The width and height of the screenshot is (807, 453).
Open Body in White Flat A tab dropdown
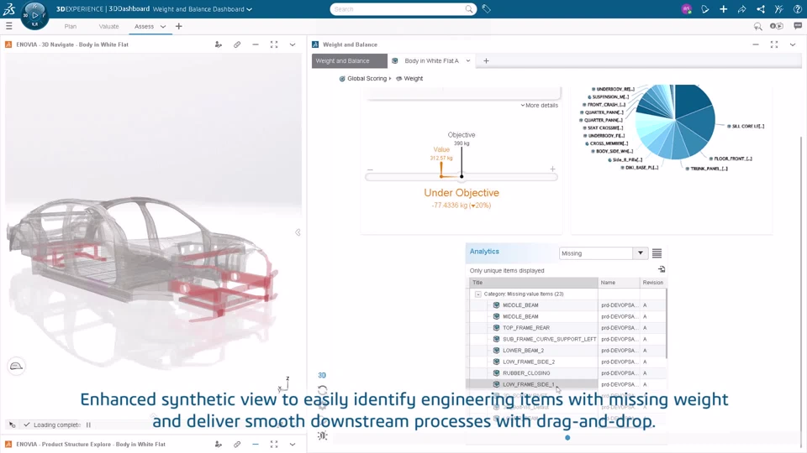click(468, 60)
